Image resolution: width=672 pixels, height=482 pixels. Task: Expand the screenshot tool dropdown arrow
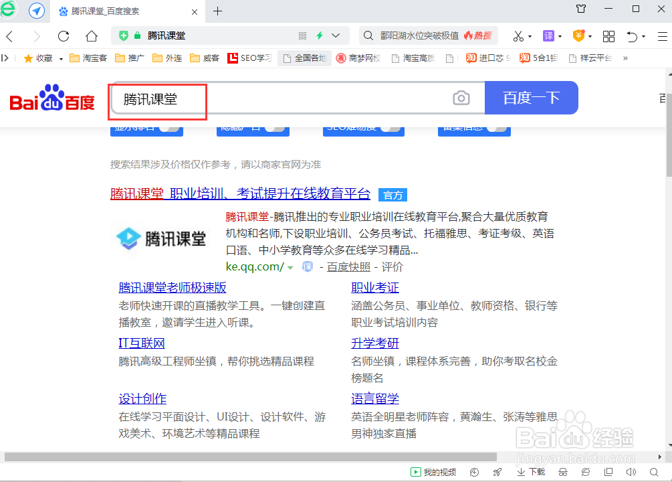(x=530, y=37)
